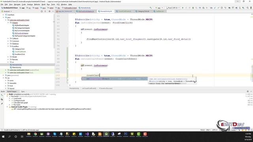The width and height of the screenshot is (253, 142).
Task: Select FoodItemClick in project tree
Action: click(20, 54)
